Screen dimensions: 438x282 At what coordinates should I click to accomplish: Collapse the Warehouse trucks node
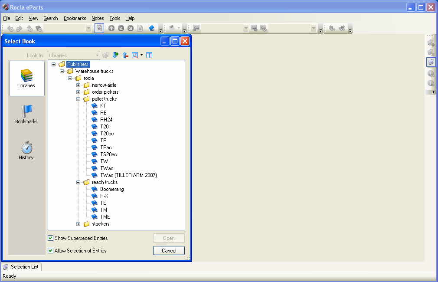[x=62, y=71]
